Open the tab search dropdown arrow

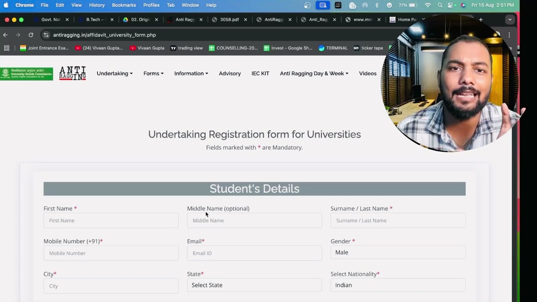tap(510, 19)
